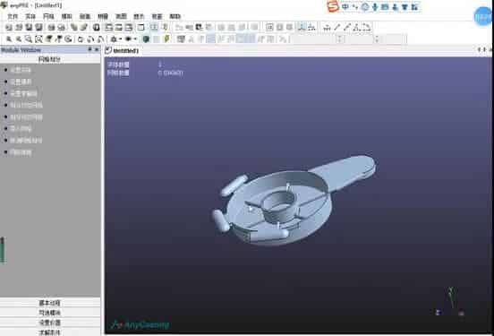494x336 pixels.
Task: Click yellow icon right of green cube
Action: click(x=166, y=39)
